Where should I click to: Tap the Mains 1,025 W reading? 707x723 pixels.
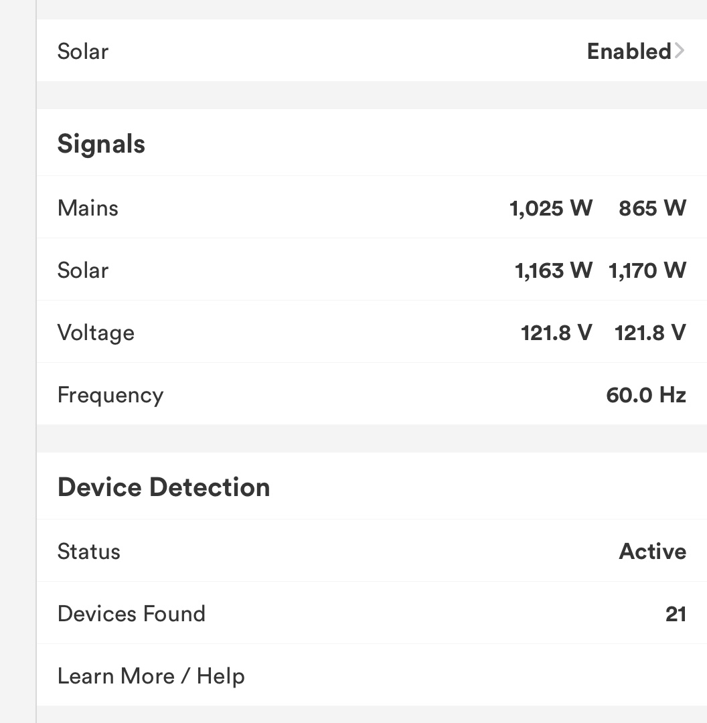[551, 208]
